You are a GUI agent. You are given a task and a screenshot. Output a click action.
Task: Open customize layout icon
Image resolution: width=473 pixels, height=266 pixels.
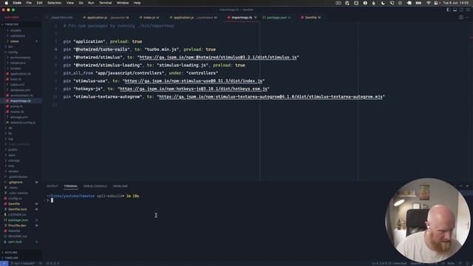pos(468,10)
